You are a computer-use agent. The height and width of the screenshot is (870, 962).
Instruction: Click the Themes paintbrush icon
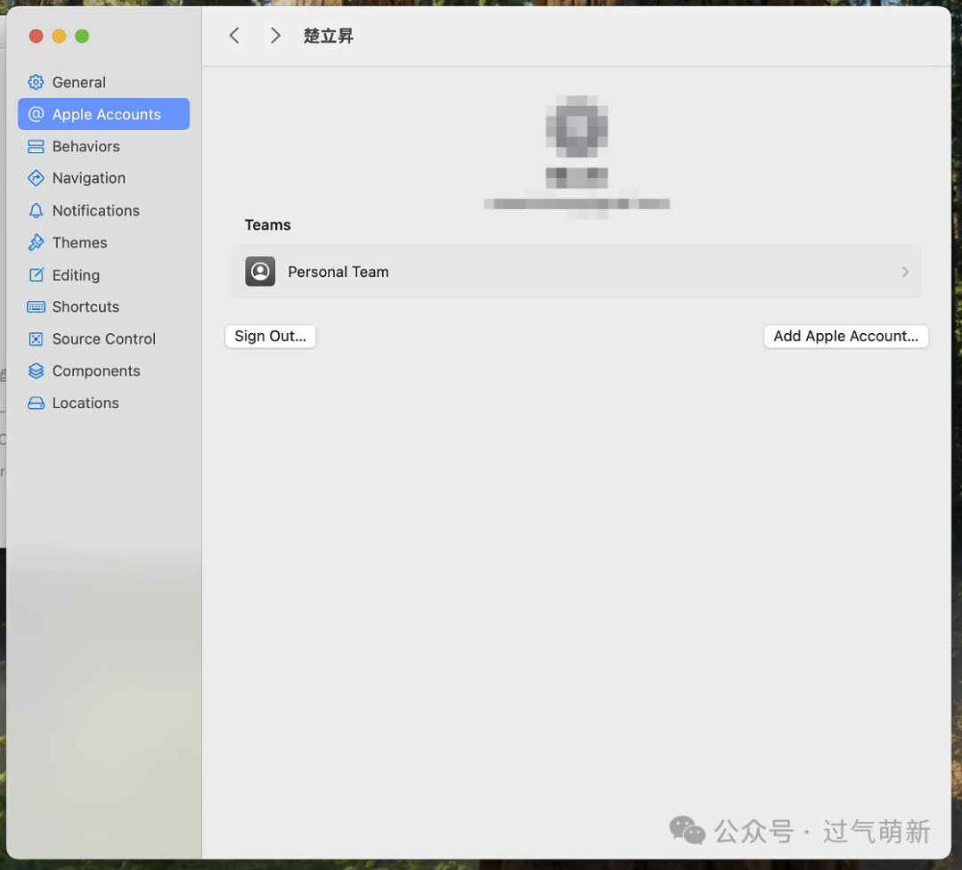click(x=37, y=242)
